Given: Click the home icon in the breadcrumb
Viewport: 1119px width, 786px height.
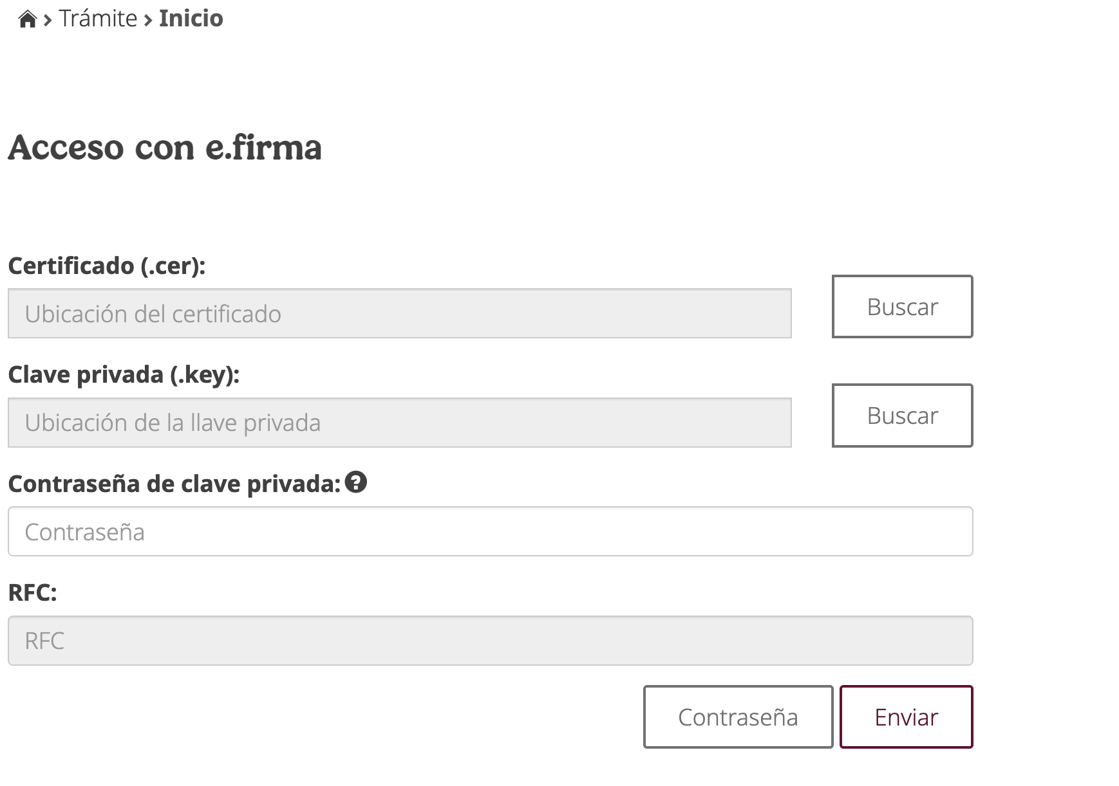Looking at the screenshot, I should click(27, 17).
